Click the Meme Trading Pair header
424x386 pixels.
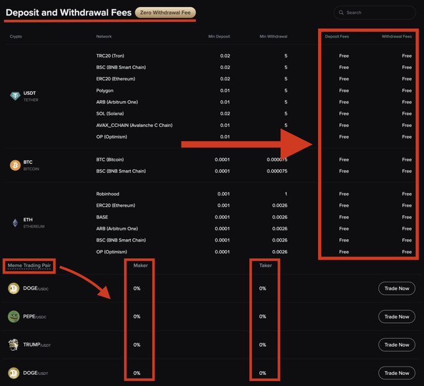coord(29,266)
